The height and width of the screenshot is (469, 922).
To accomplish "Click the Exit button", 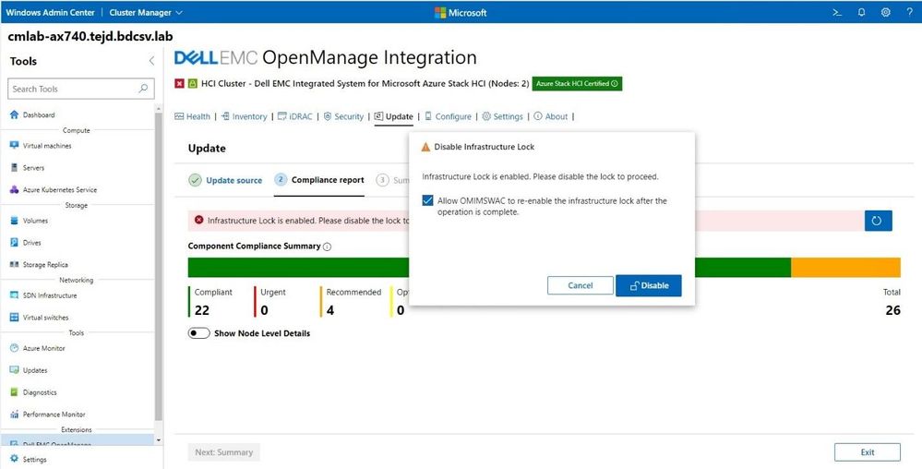I will tap(868, 452).
